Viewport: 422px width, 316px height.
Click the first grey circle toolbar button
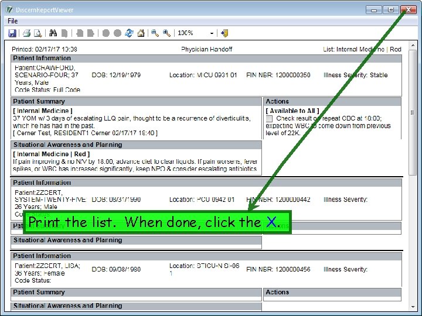click(x=106, y=33)
